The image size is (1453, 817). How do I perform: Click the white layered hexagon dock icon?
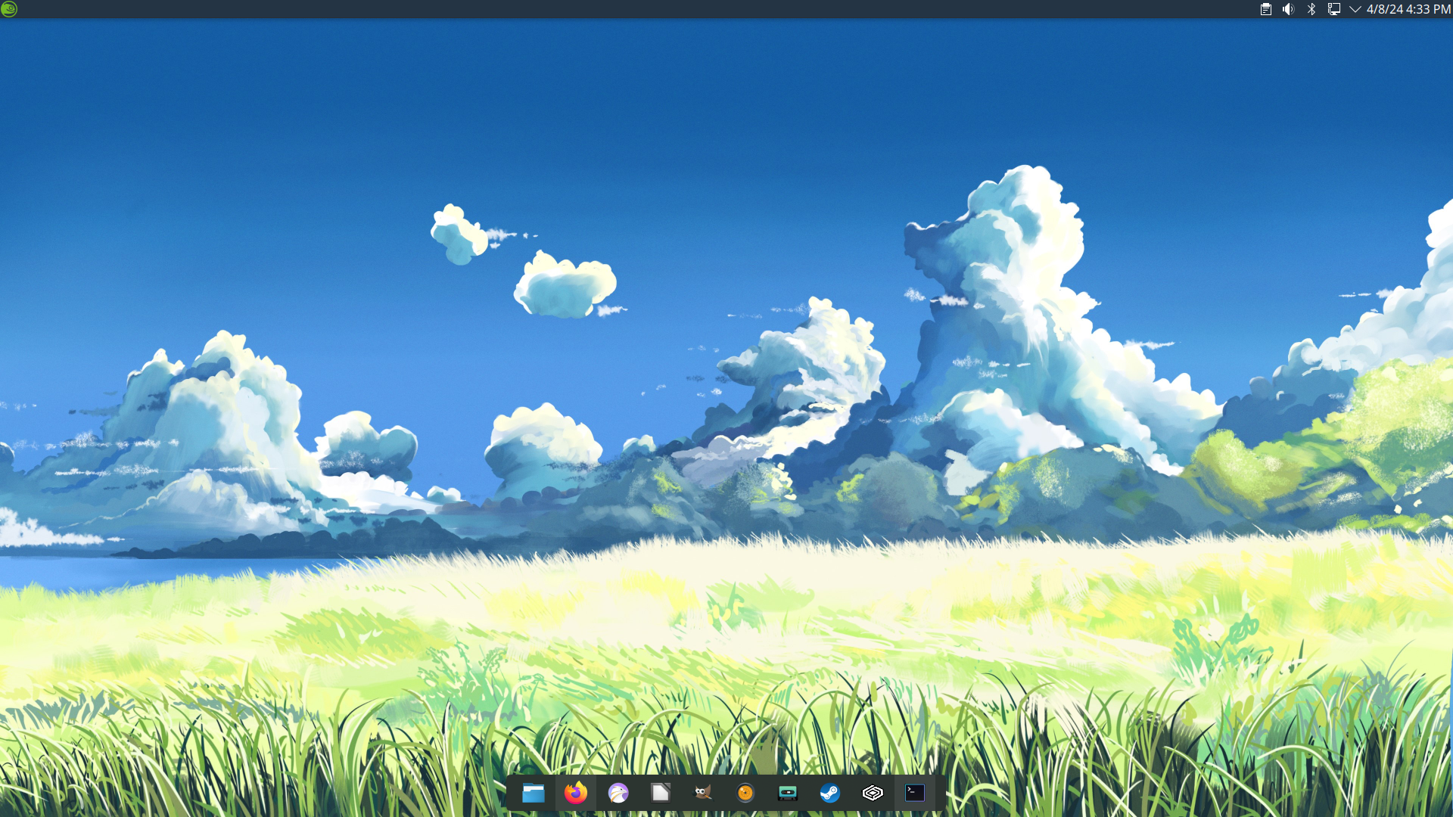pyautogui.click(x=873, y=793)
